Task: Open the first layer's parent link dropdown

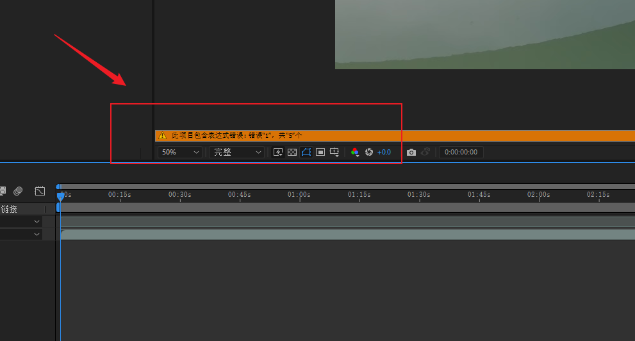Action: [x=21, y=222]
